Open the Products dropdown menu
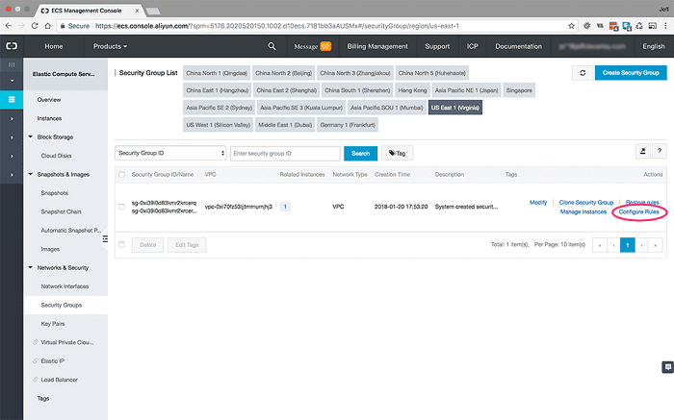Image resolution: width=674 pixels, height=420 pixels. point(110,46)
